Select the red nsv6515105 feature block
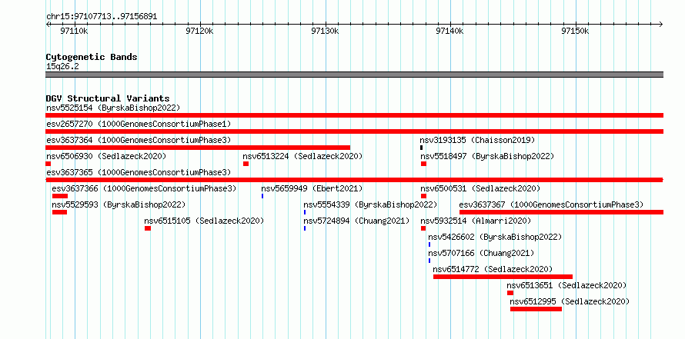 tap(148, 228)
